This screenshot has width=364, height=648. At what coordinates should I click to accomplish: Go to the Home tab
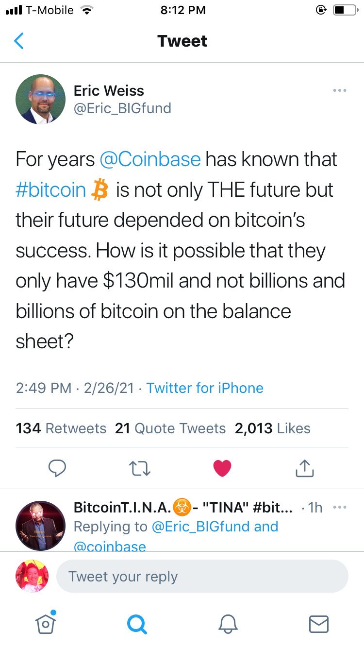pyautogui.click(x=46, y=624)
